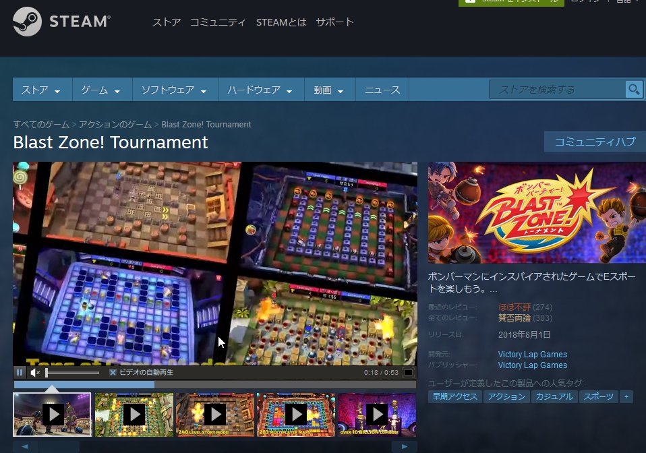Click left arrow of thumbnail scroller
The width and height of the screenshot is (646, 453).
pos(25,447)
